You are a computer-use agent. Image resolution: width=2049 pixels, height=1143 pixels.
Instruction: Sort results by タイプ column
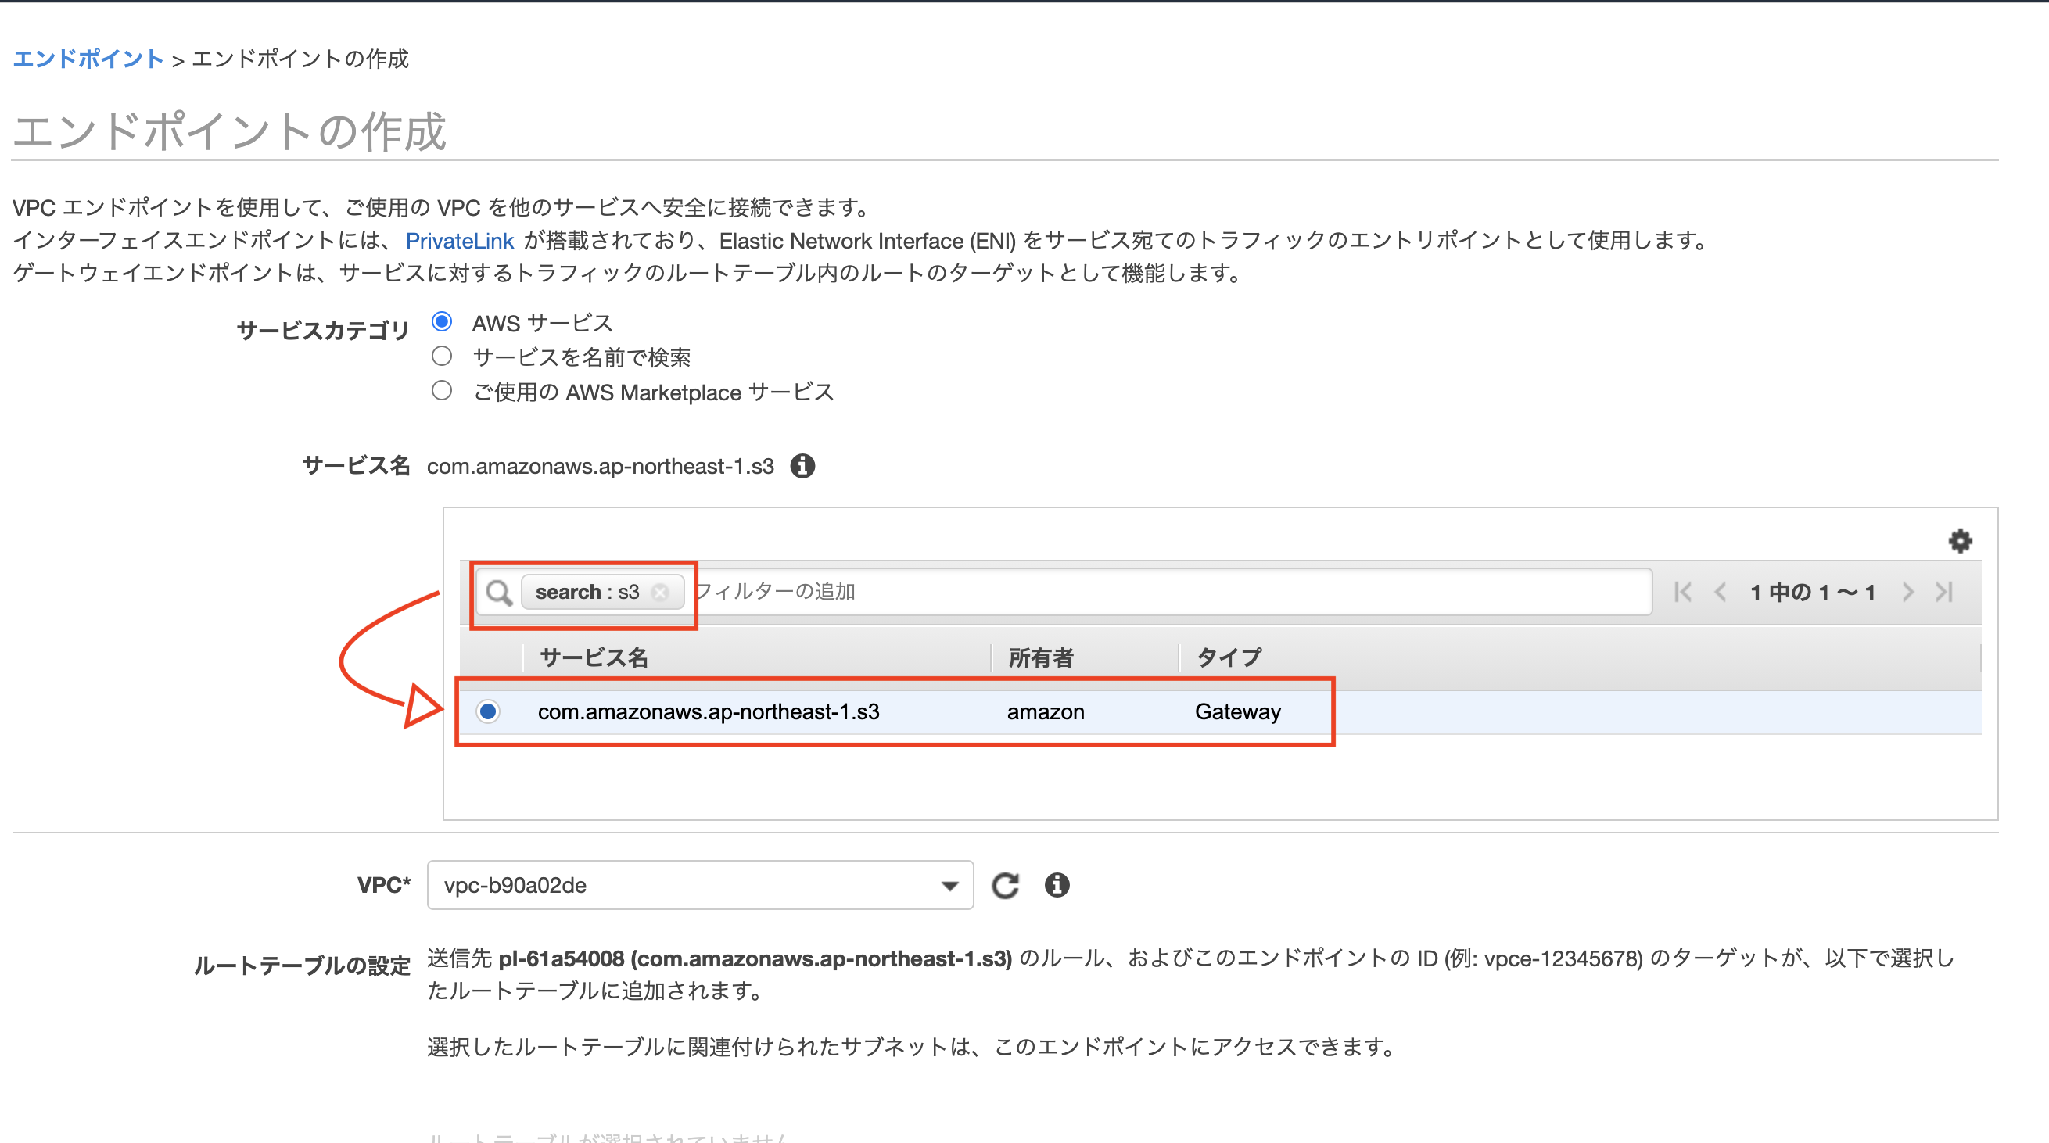[1227, 657]
